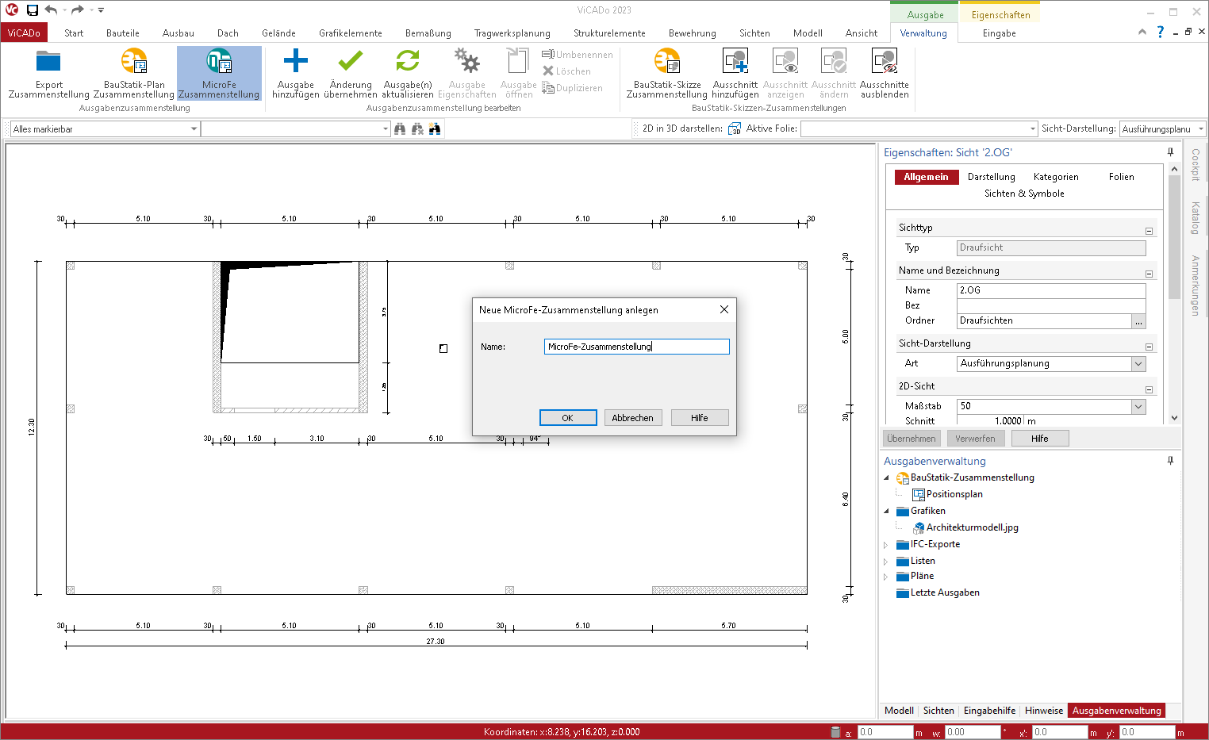This screenshot has height=740, width=1209.
Task: Open the Art Ausführungsplanung dropdown
Action: [1138, 363]
